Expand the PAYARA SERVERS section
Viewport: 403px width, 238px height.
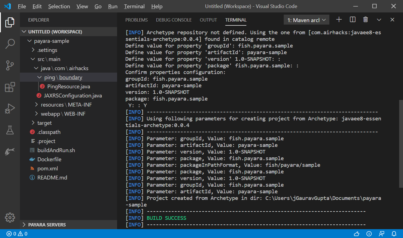pos(47,225)
